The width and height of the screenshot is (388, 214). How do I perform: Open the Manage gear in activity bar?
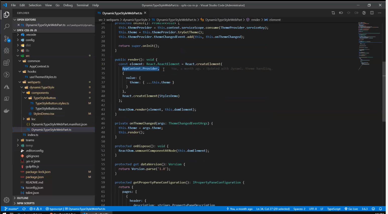coord(7,200)
